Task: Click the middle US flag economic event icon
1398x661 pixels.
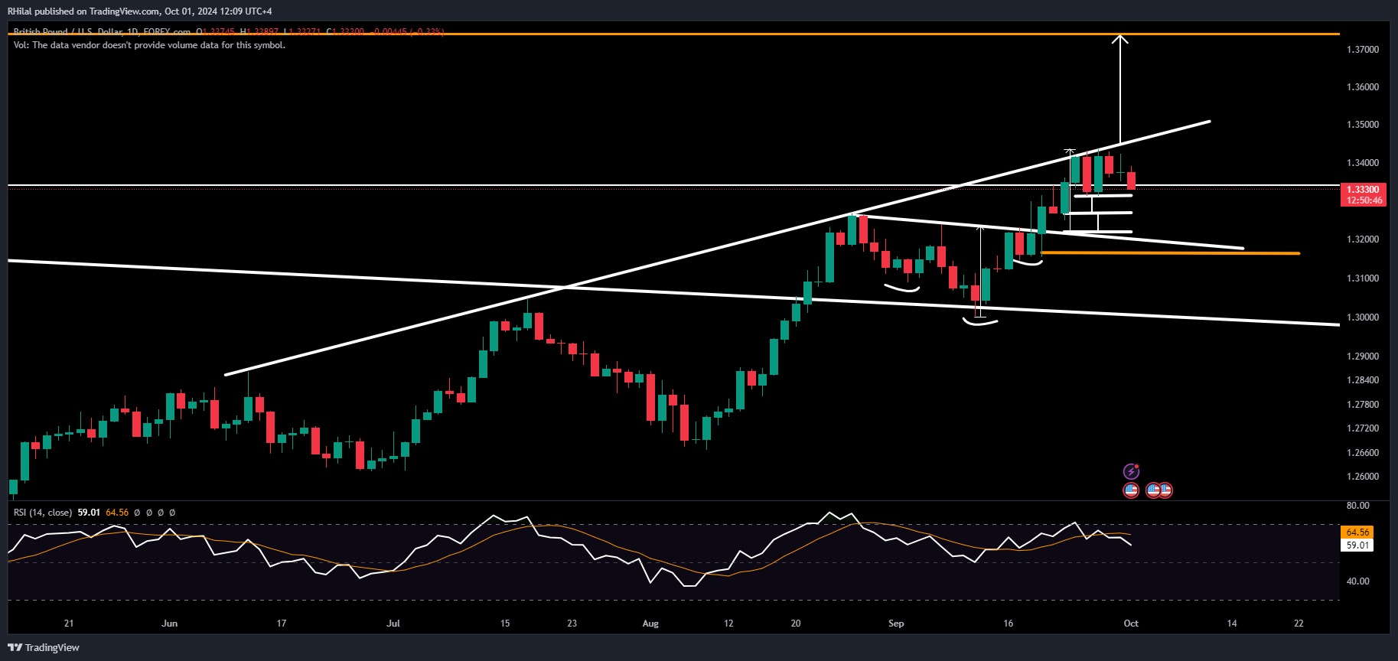Action: pyautogui.click(x=1152, y=490)
